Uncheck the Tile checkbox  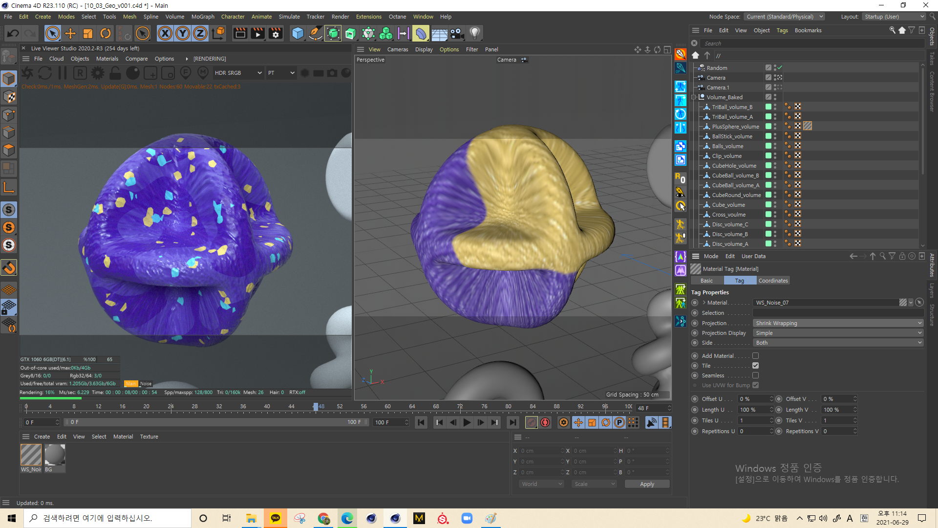[x=755, y=366]
